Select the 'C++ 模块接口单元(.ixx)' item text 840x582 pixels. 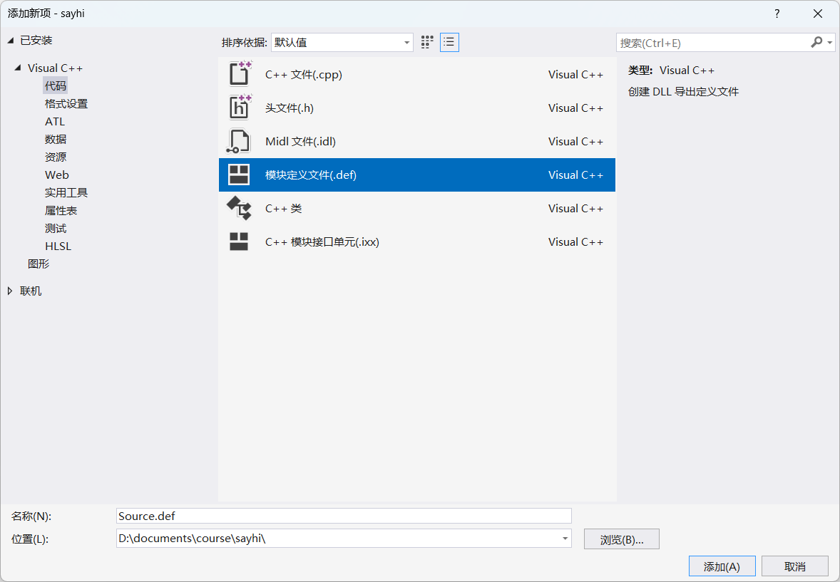322,242
